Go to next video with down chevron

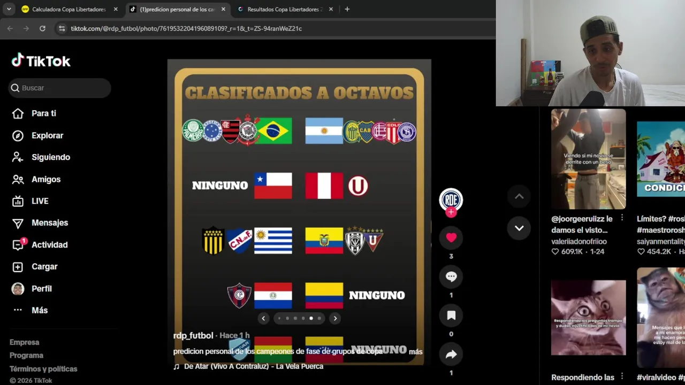coord(519,228)
